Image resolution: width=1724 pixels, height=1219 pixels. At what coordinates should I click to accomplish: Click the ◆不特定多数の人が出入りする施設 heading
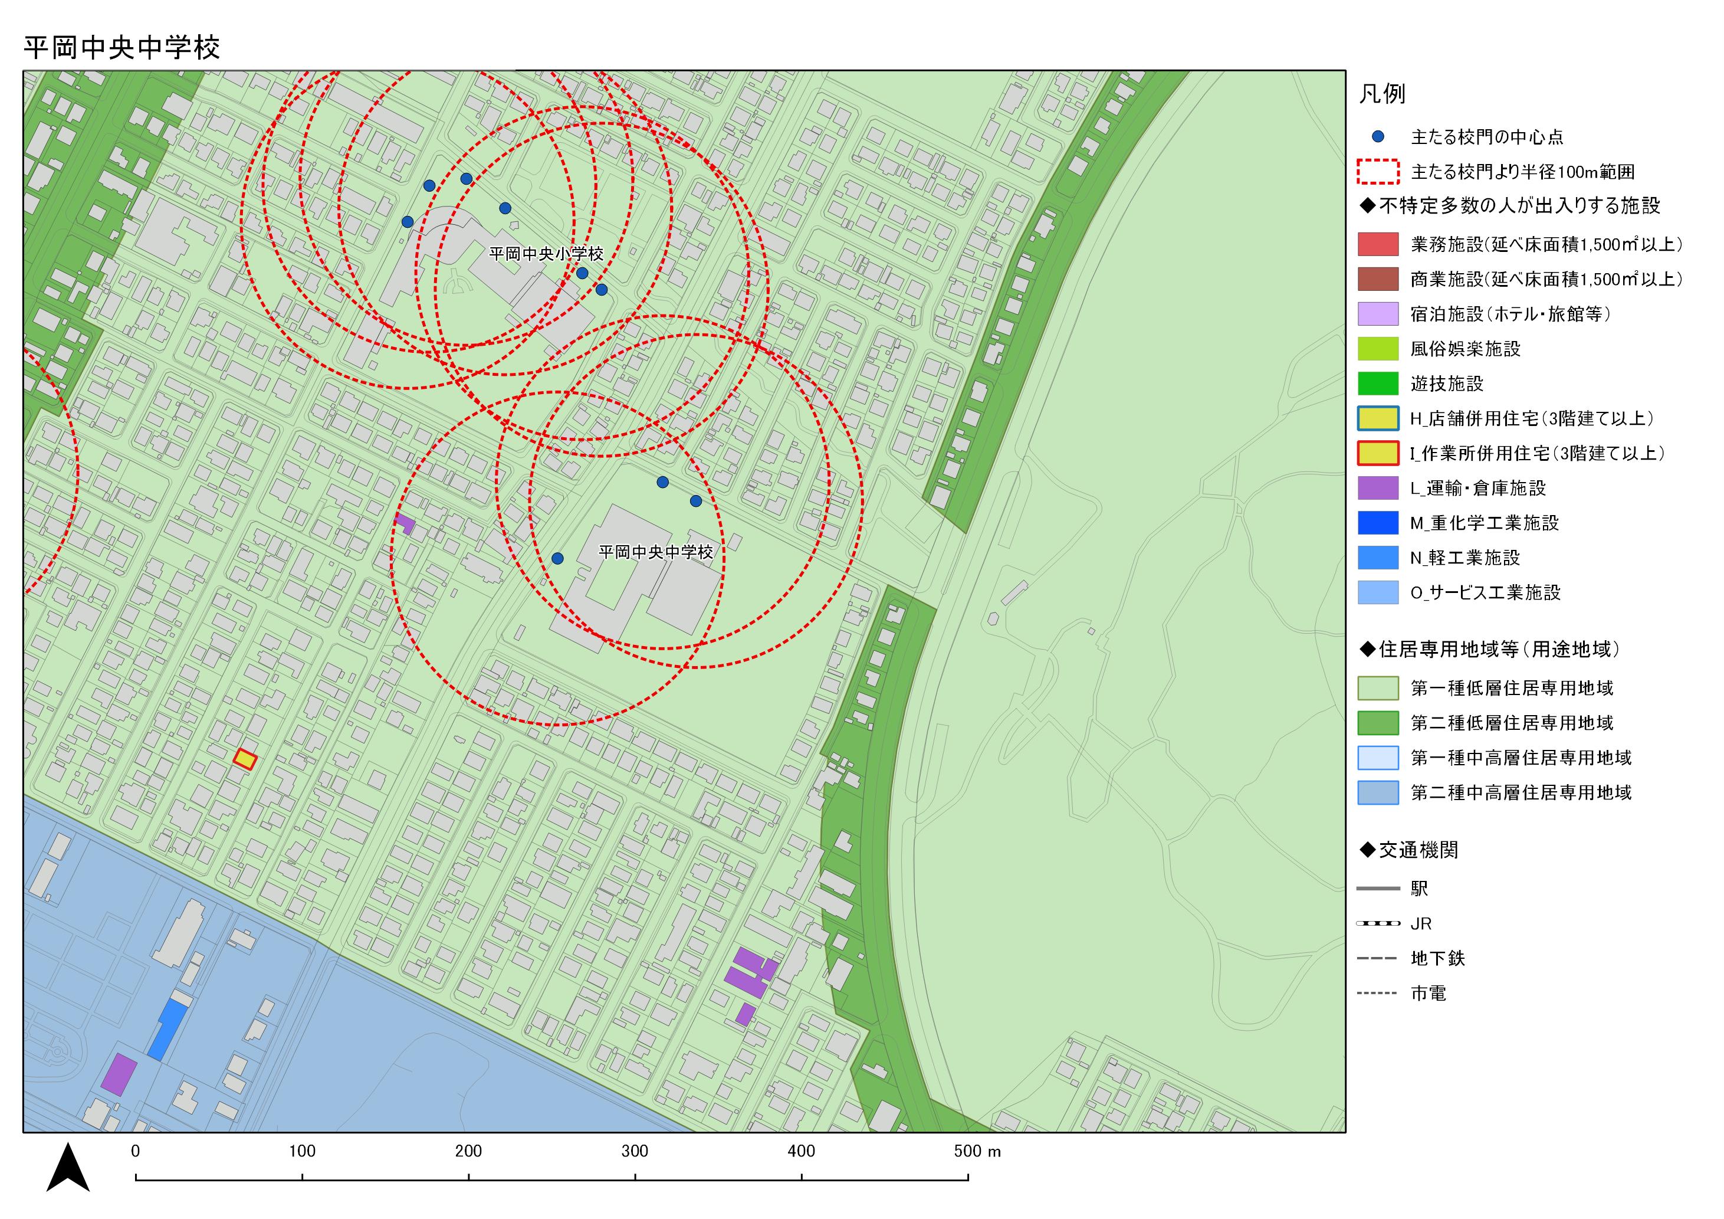1509,206
